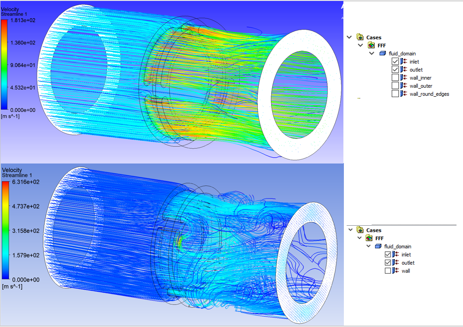Enable the wall_inner checkbox
The image size is (463, 327).
point(396,78)
